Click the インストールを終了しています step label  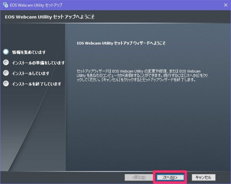[37, 84]
